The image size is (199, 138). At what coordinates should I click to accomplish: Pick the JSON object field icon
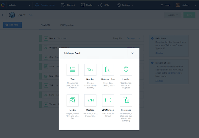108,100
